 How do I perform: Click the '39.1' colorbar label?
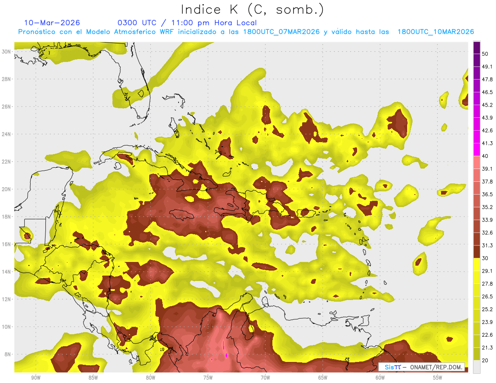(x=487, y=169)
